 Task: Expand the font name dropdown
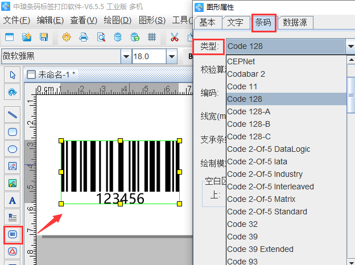point(125,57)
